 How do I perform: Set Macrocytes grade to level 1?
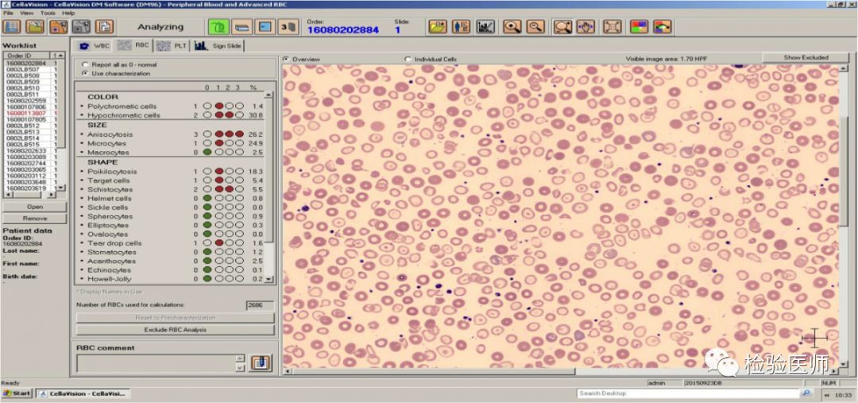pos(218,153)
